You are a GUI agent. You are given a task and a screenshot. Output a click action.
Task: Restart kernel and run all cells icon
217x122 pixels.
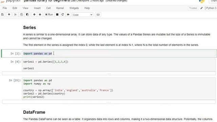pyautogui.click(x=68, y=15)
